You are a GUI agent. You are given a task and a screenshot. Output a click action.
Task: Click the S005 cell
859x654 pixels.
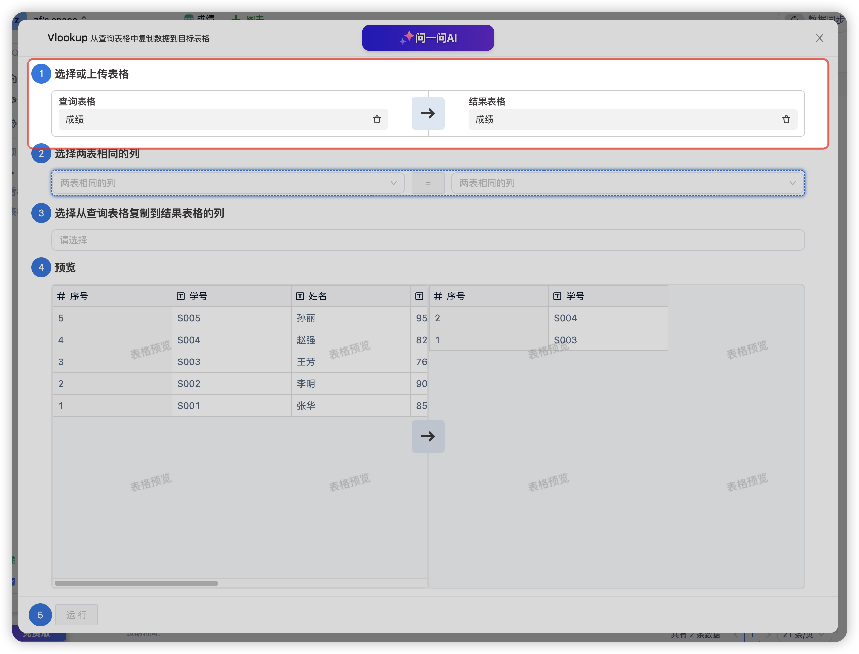tap(231, 318)
